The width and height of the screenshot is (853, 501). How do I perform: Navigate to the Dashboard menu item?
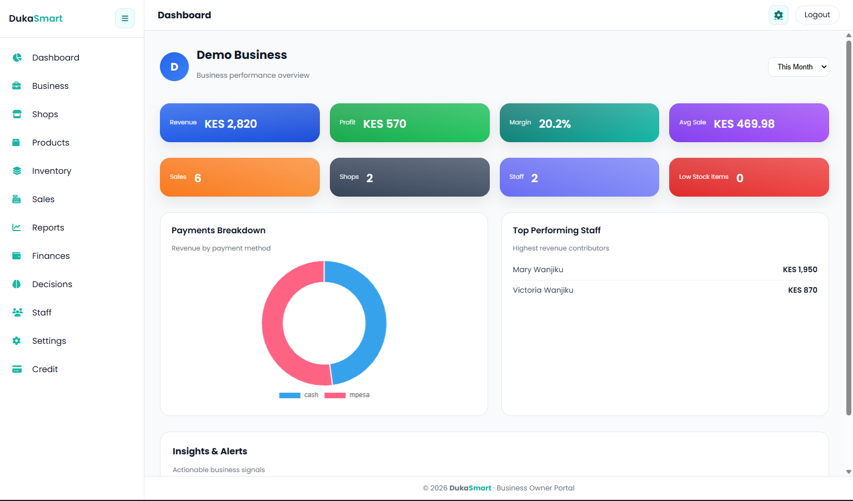point(56,57)
